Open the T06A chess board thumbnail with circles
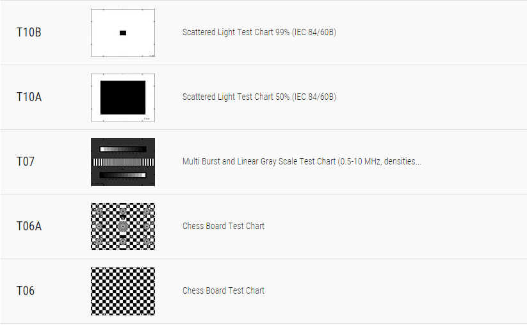The height and width of the screenshot is (325, 527). [123, 226]
